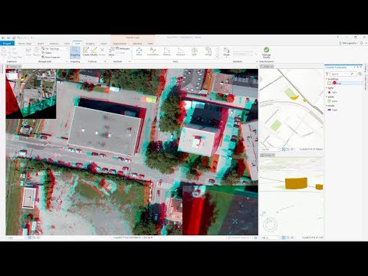Open the vertical Catalog side tab

point(366,69)
